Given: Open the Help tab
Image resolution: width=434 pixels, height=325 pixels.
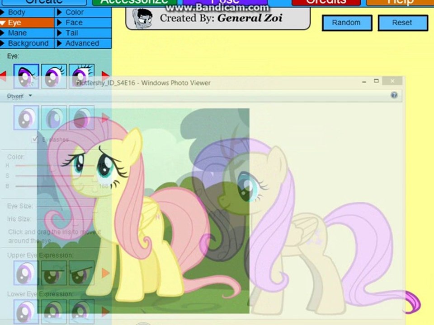Looking at the screenshot, I should [400, 3].
